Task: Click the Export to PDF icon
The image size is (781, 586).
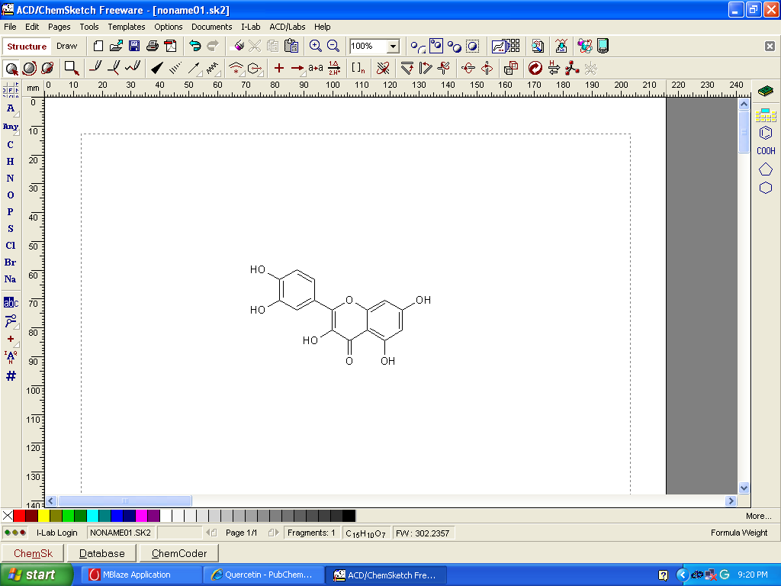Action: tap(170, 47)
